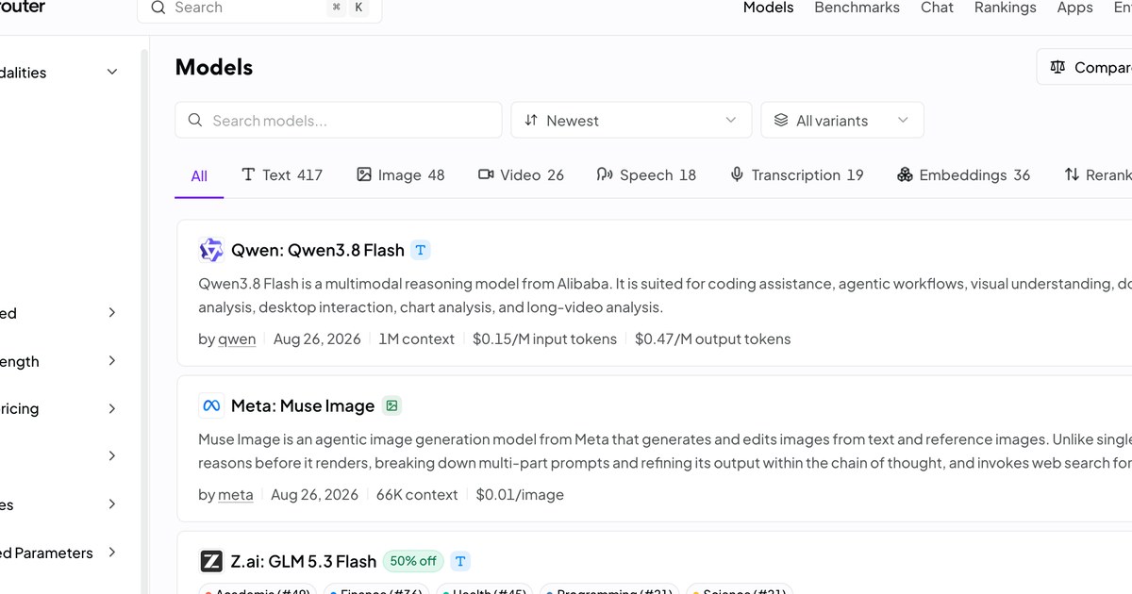This screenshot has width=1132, height=594.
Task: Expand the sidebar section ending in 'ength'
Action: pyautogui.click(x=112, y=361)
